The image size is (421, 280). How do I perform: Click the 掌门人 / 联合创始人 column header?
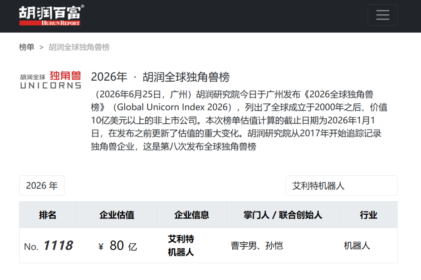pyautogui.click(x=283, y=215)
